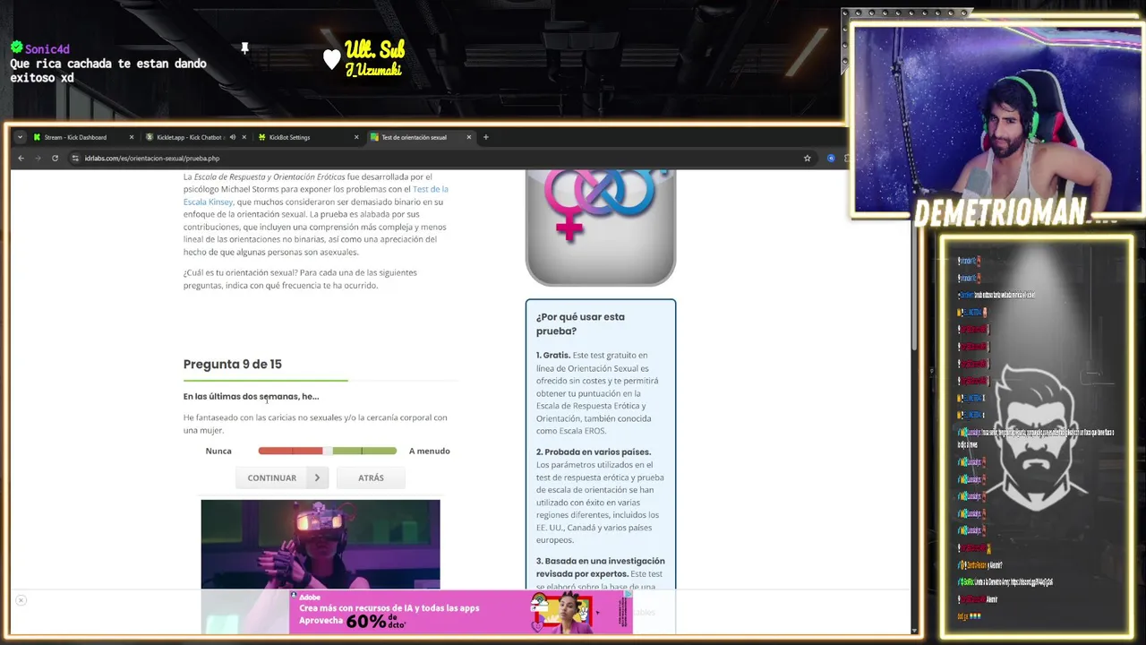
Task: Open the tab search dropdown arrow
Action: tap(20, 137)
